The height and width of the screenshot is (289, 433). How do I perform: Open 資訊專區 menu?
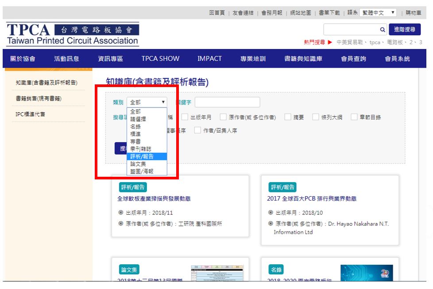110,58
